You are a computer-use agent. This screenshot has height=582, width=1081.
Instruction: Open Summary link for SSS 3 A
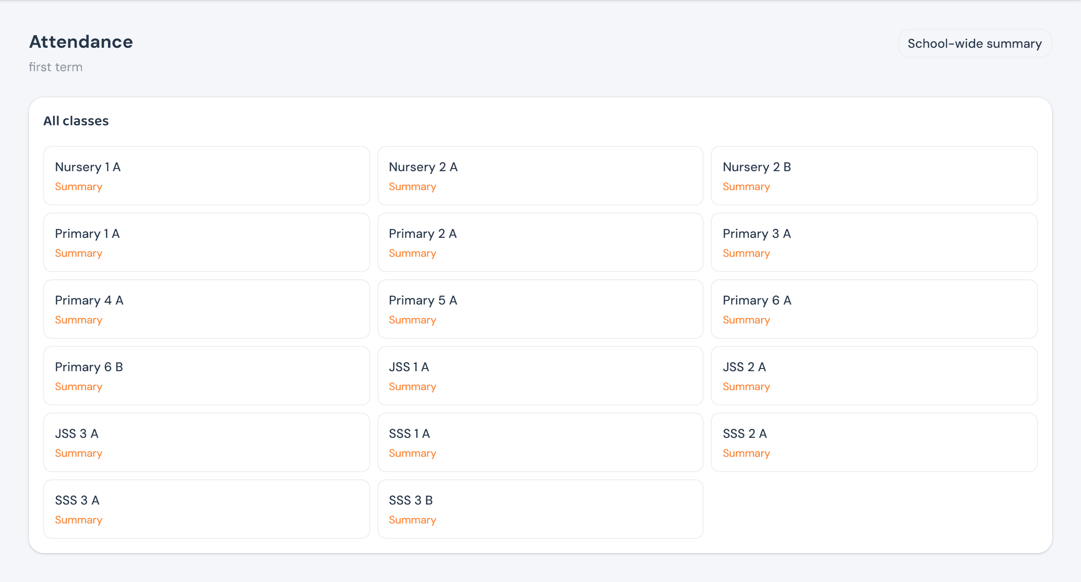(79, 520)
